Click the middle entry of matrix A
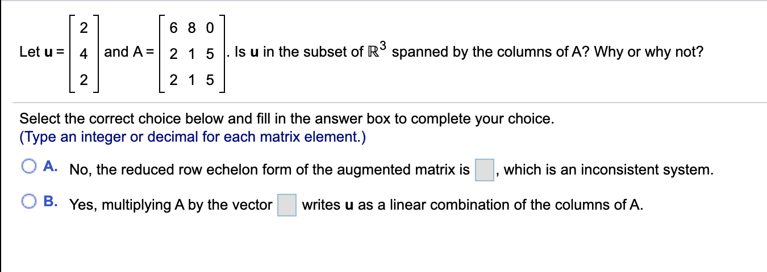Image resolution: width=767 pixels, height=272 pixels. coord(193,53)
